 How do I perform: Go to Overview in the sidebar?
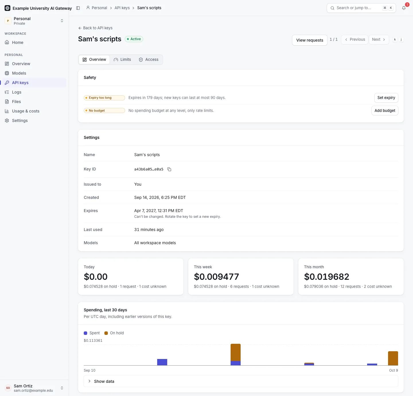[34, 64]
